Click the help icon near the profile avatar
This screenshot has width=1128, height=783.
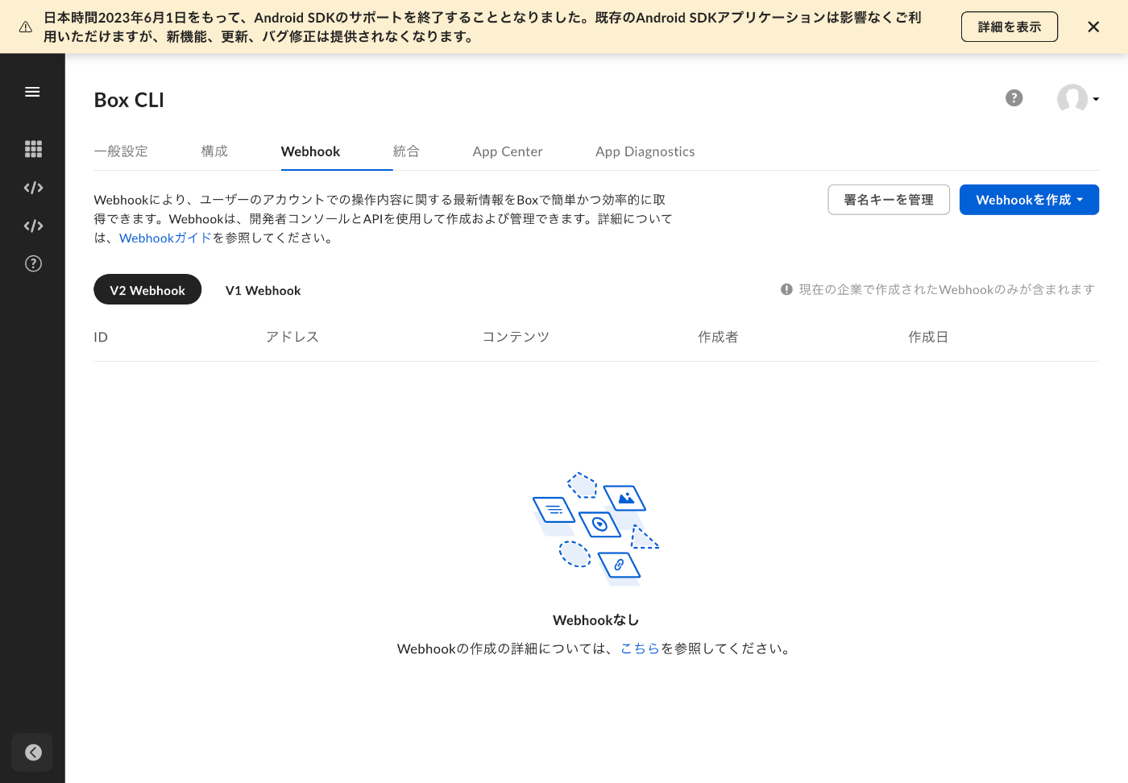click(x=1014, y=98)
